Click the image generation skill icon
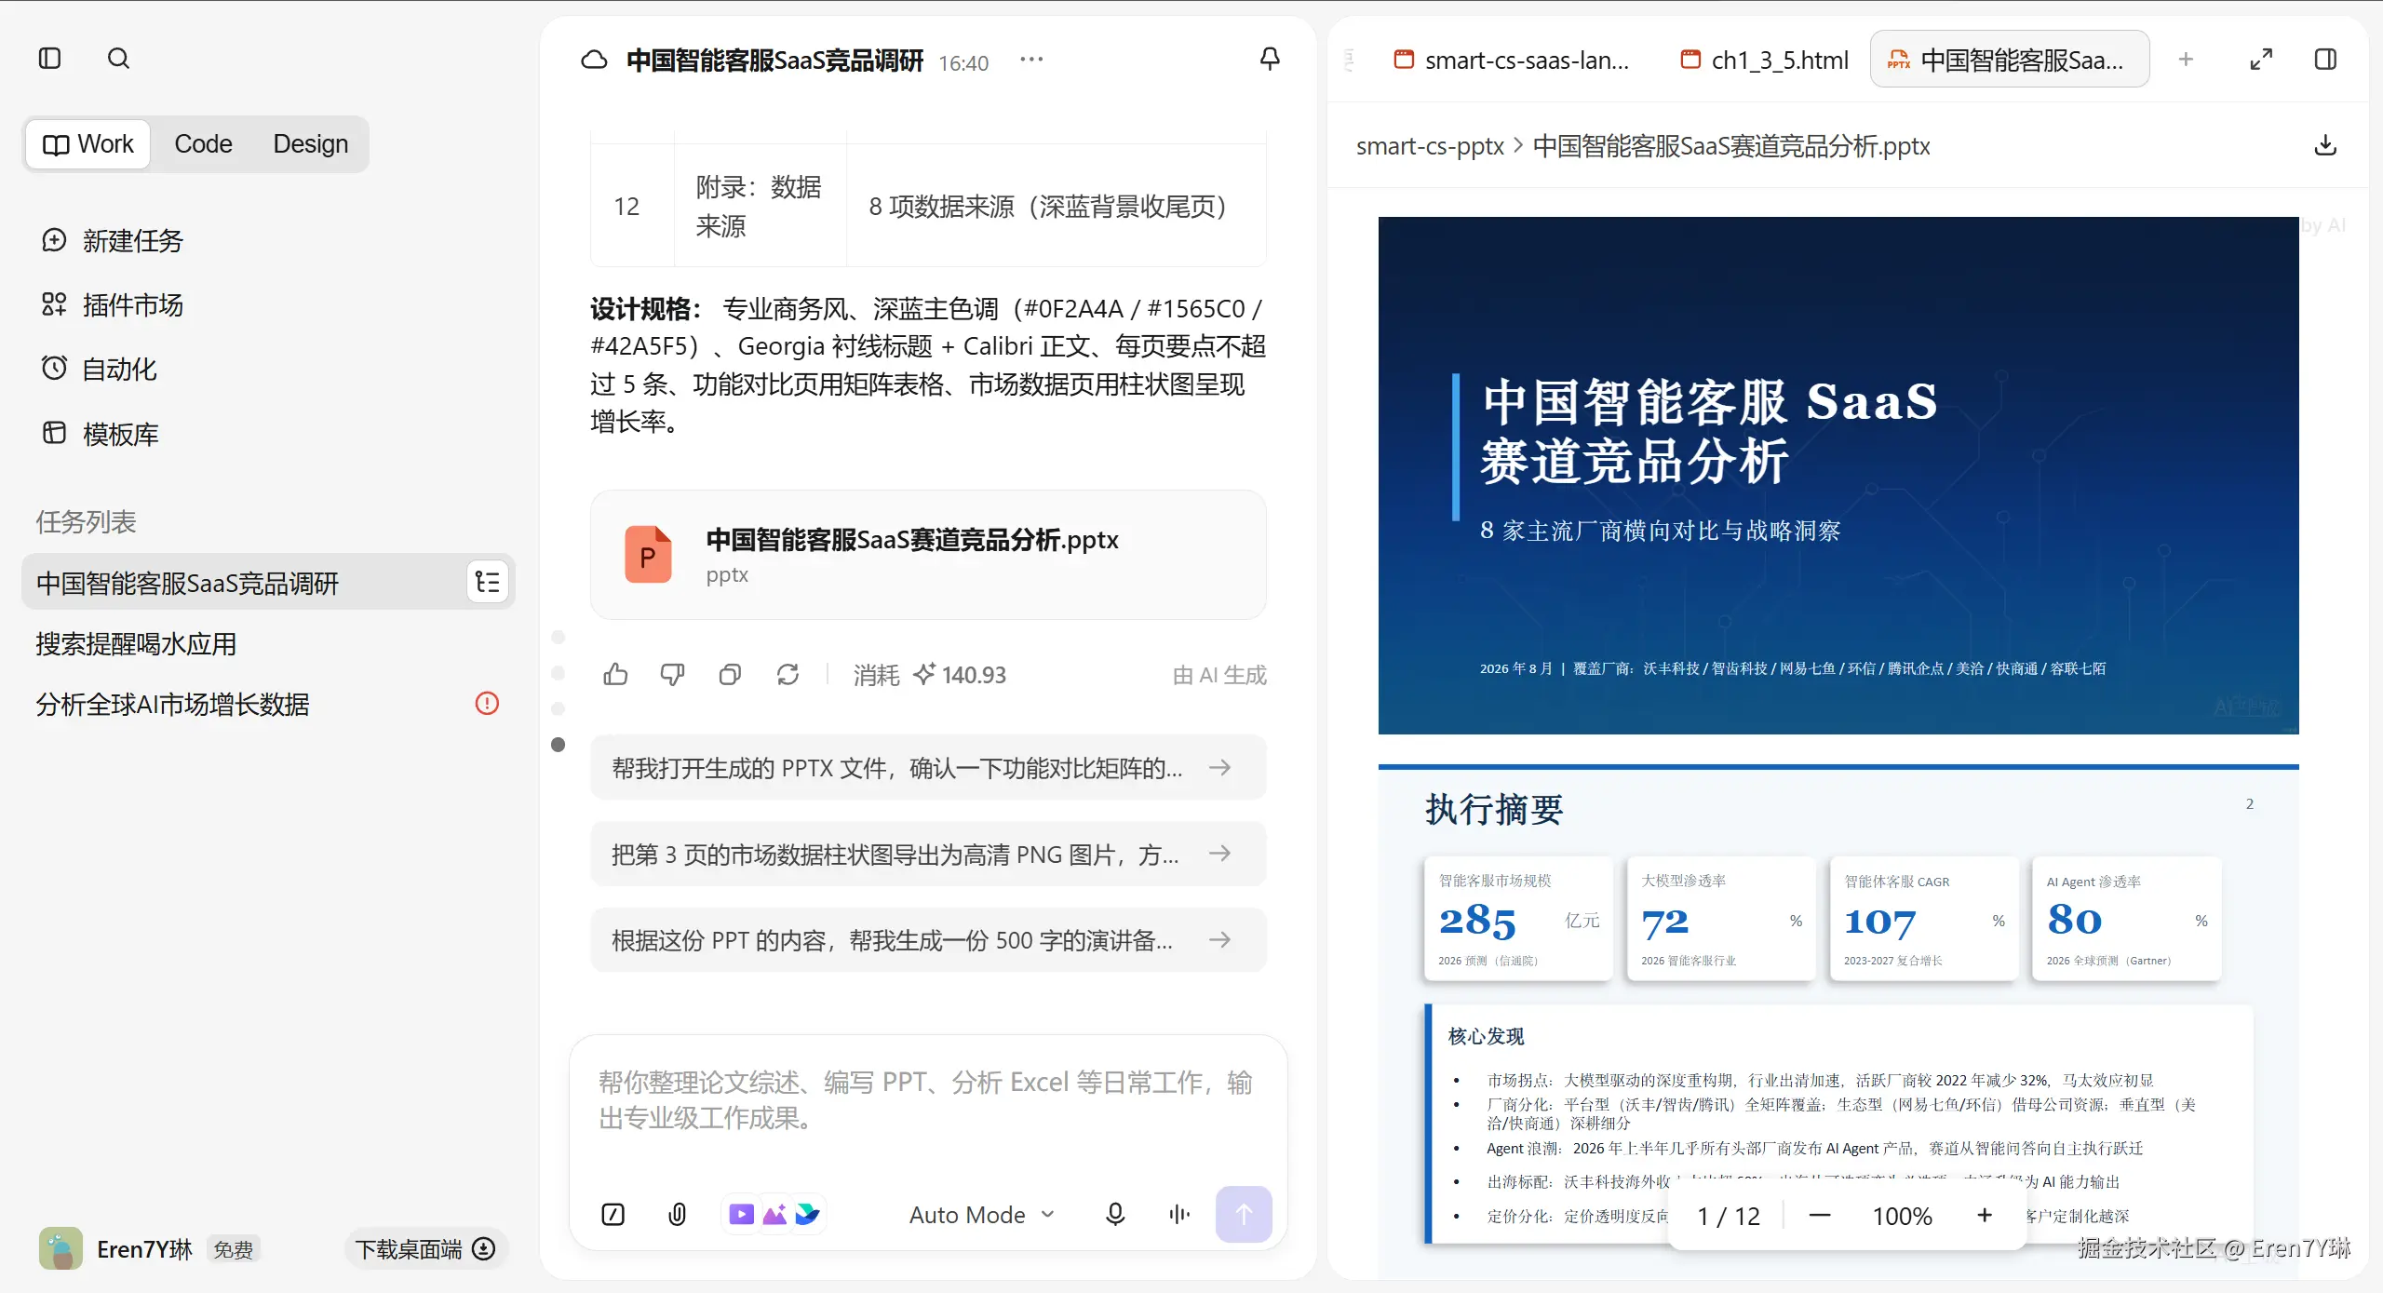The image size is (2383, 1293). pos(774,1214)
